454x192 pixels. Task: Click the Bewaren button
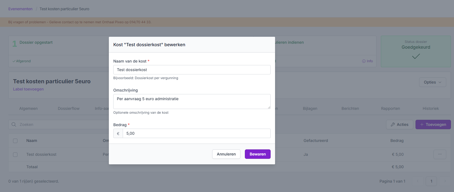point(257,154)
